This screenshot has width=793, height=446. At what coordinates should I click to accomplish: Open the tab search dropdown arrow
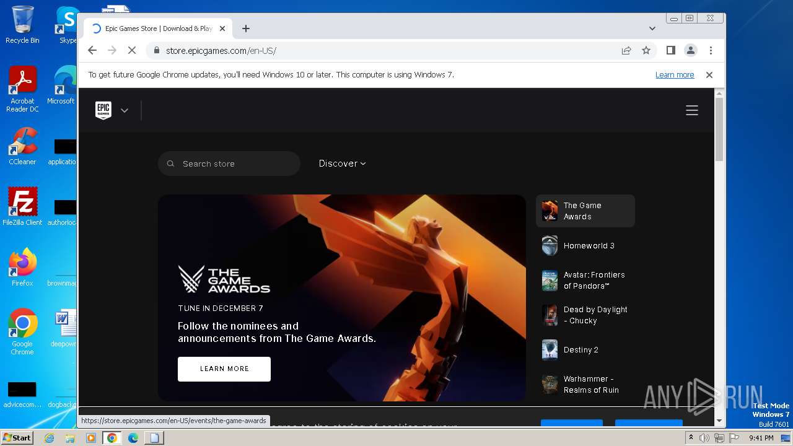click(x=652, y=28)
